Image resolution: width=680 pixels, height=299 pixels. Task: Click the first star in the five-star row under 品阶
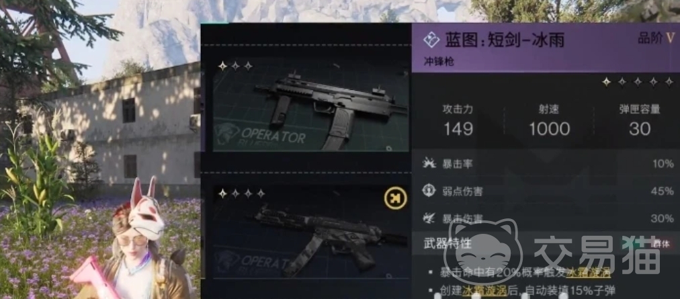pyautogui.click(x=606, y=81)
